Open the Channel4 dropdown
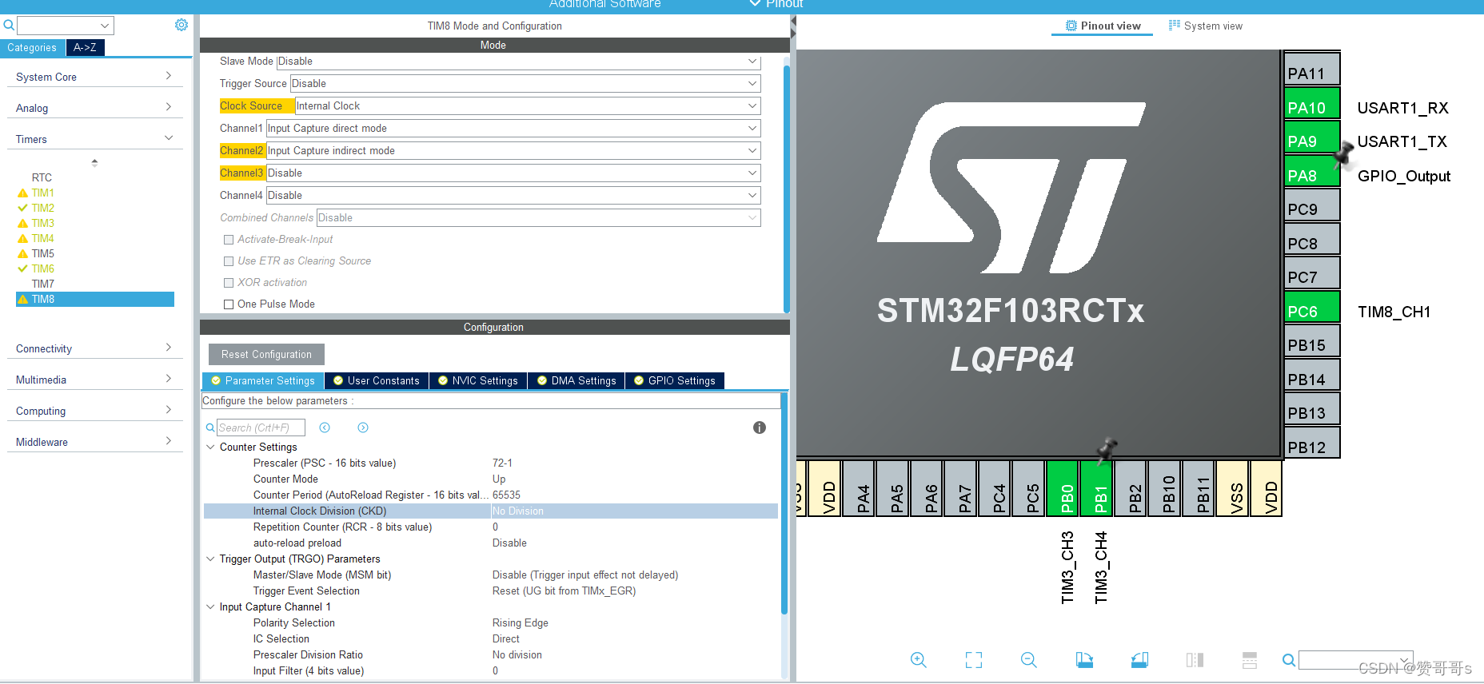The width and height of the screenshot is (1484, 684). (513, 196)
